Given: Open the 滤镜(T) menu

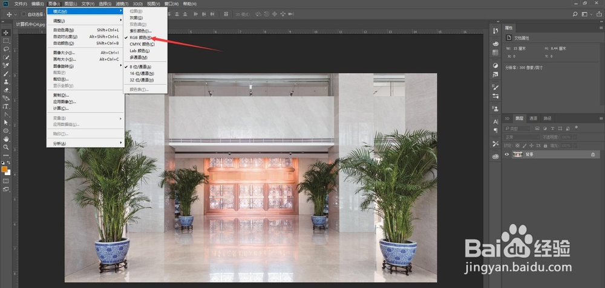Looking at the screenshot, I should click(x=122, y=4).
